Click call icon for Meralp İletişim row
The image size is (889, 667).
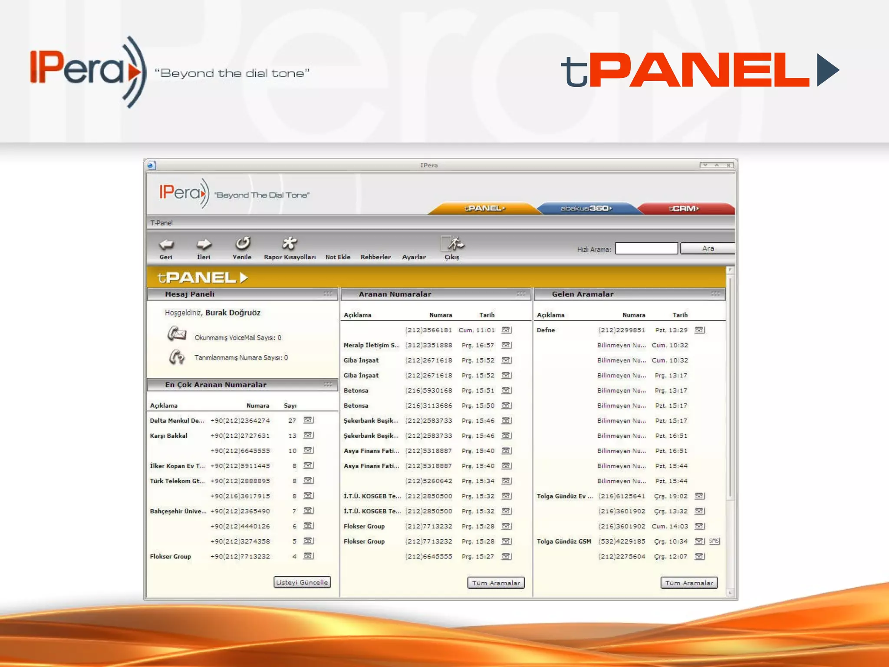[506, 345]
